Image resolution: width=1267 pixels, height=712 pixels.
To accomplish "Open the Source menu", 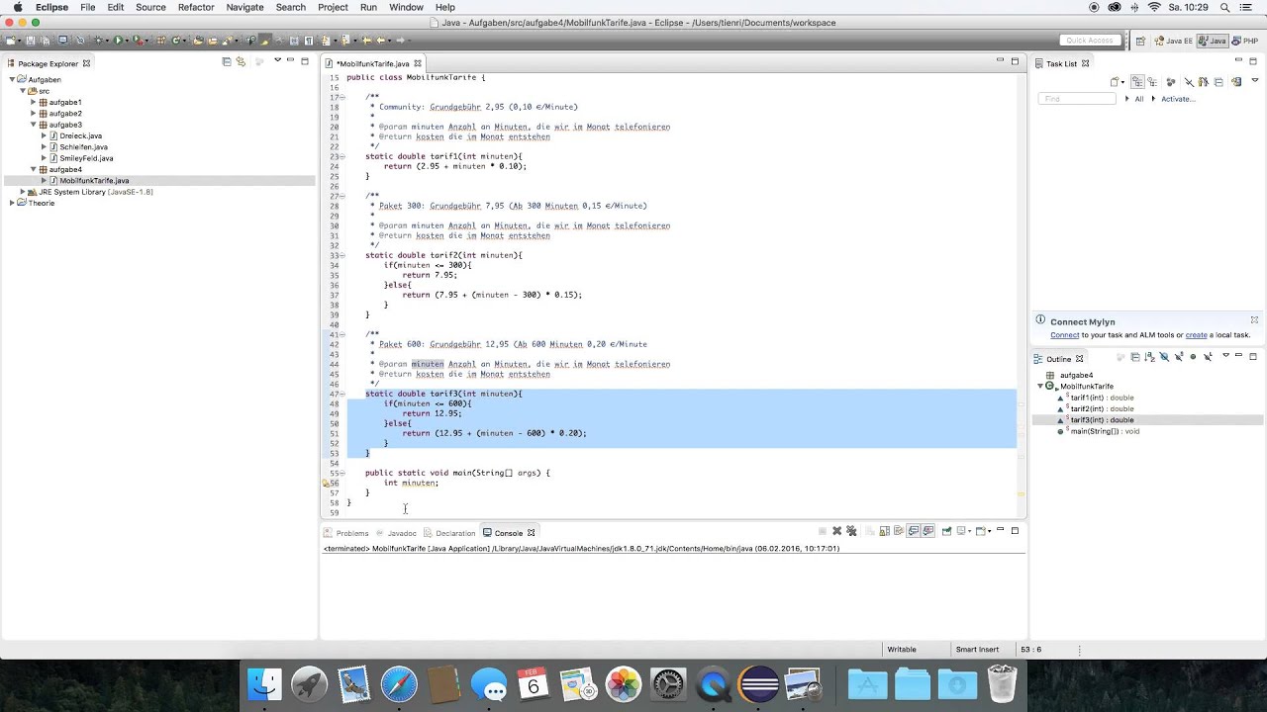I will click(x=150, y=7).
